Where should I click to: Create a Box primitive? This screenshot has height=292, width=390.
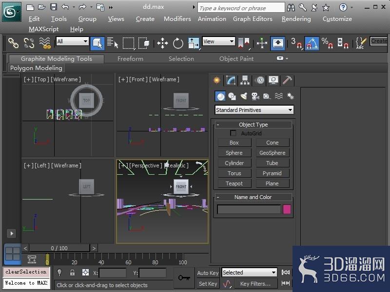(234, 143)
